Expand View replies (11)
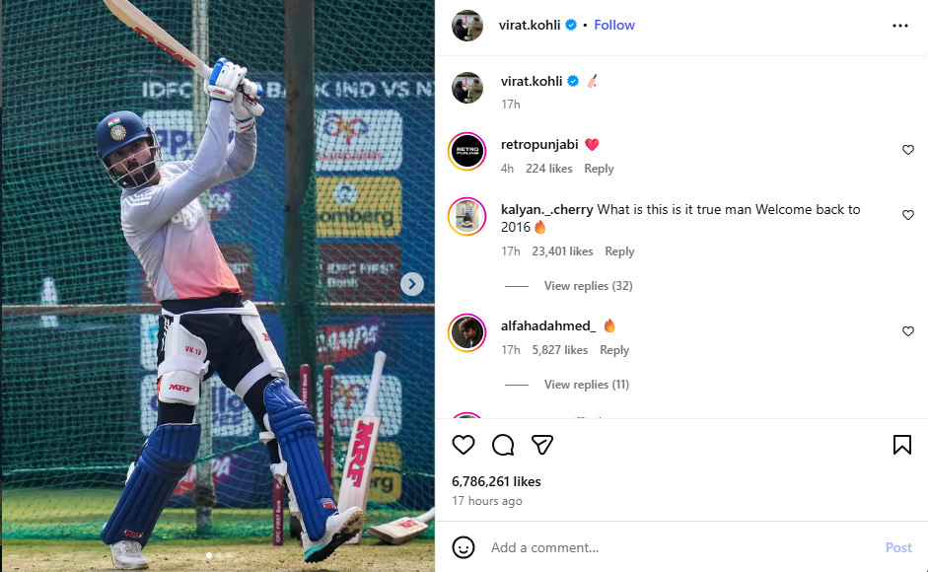Viewport: 928px width, 572px height. pos(587,385)
